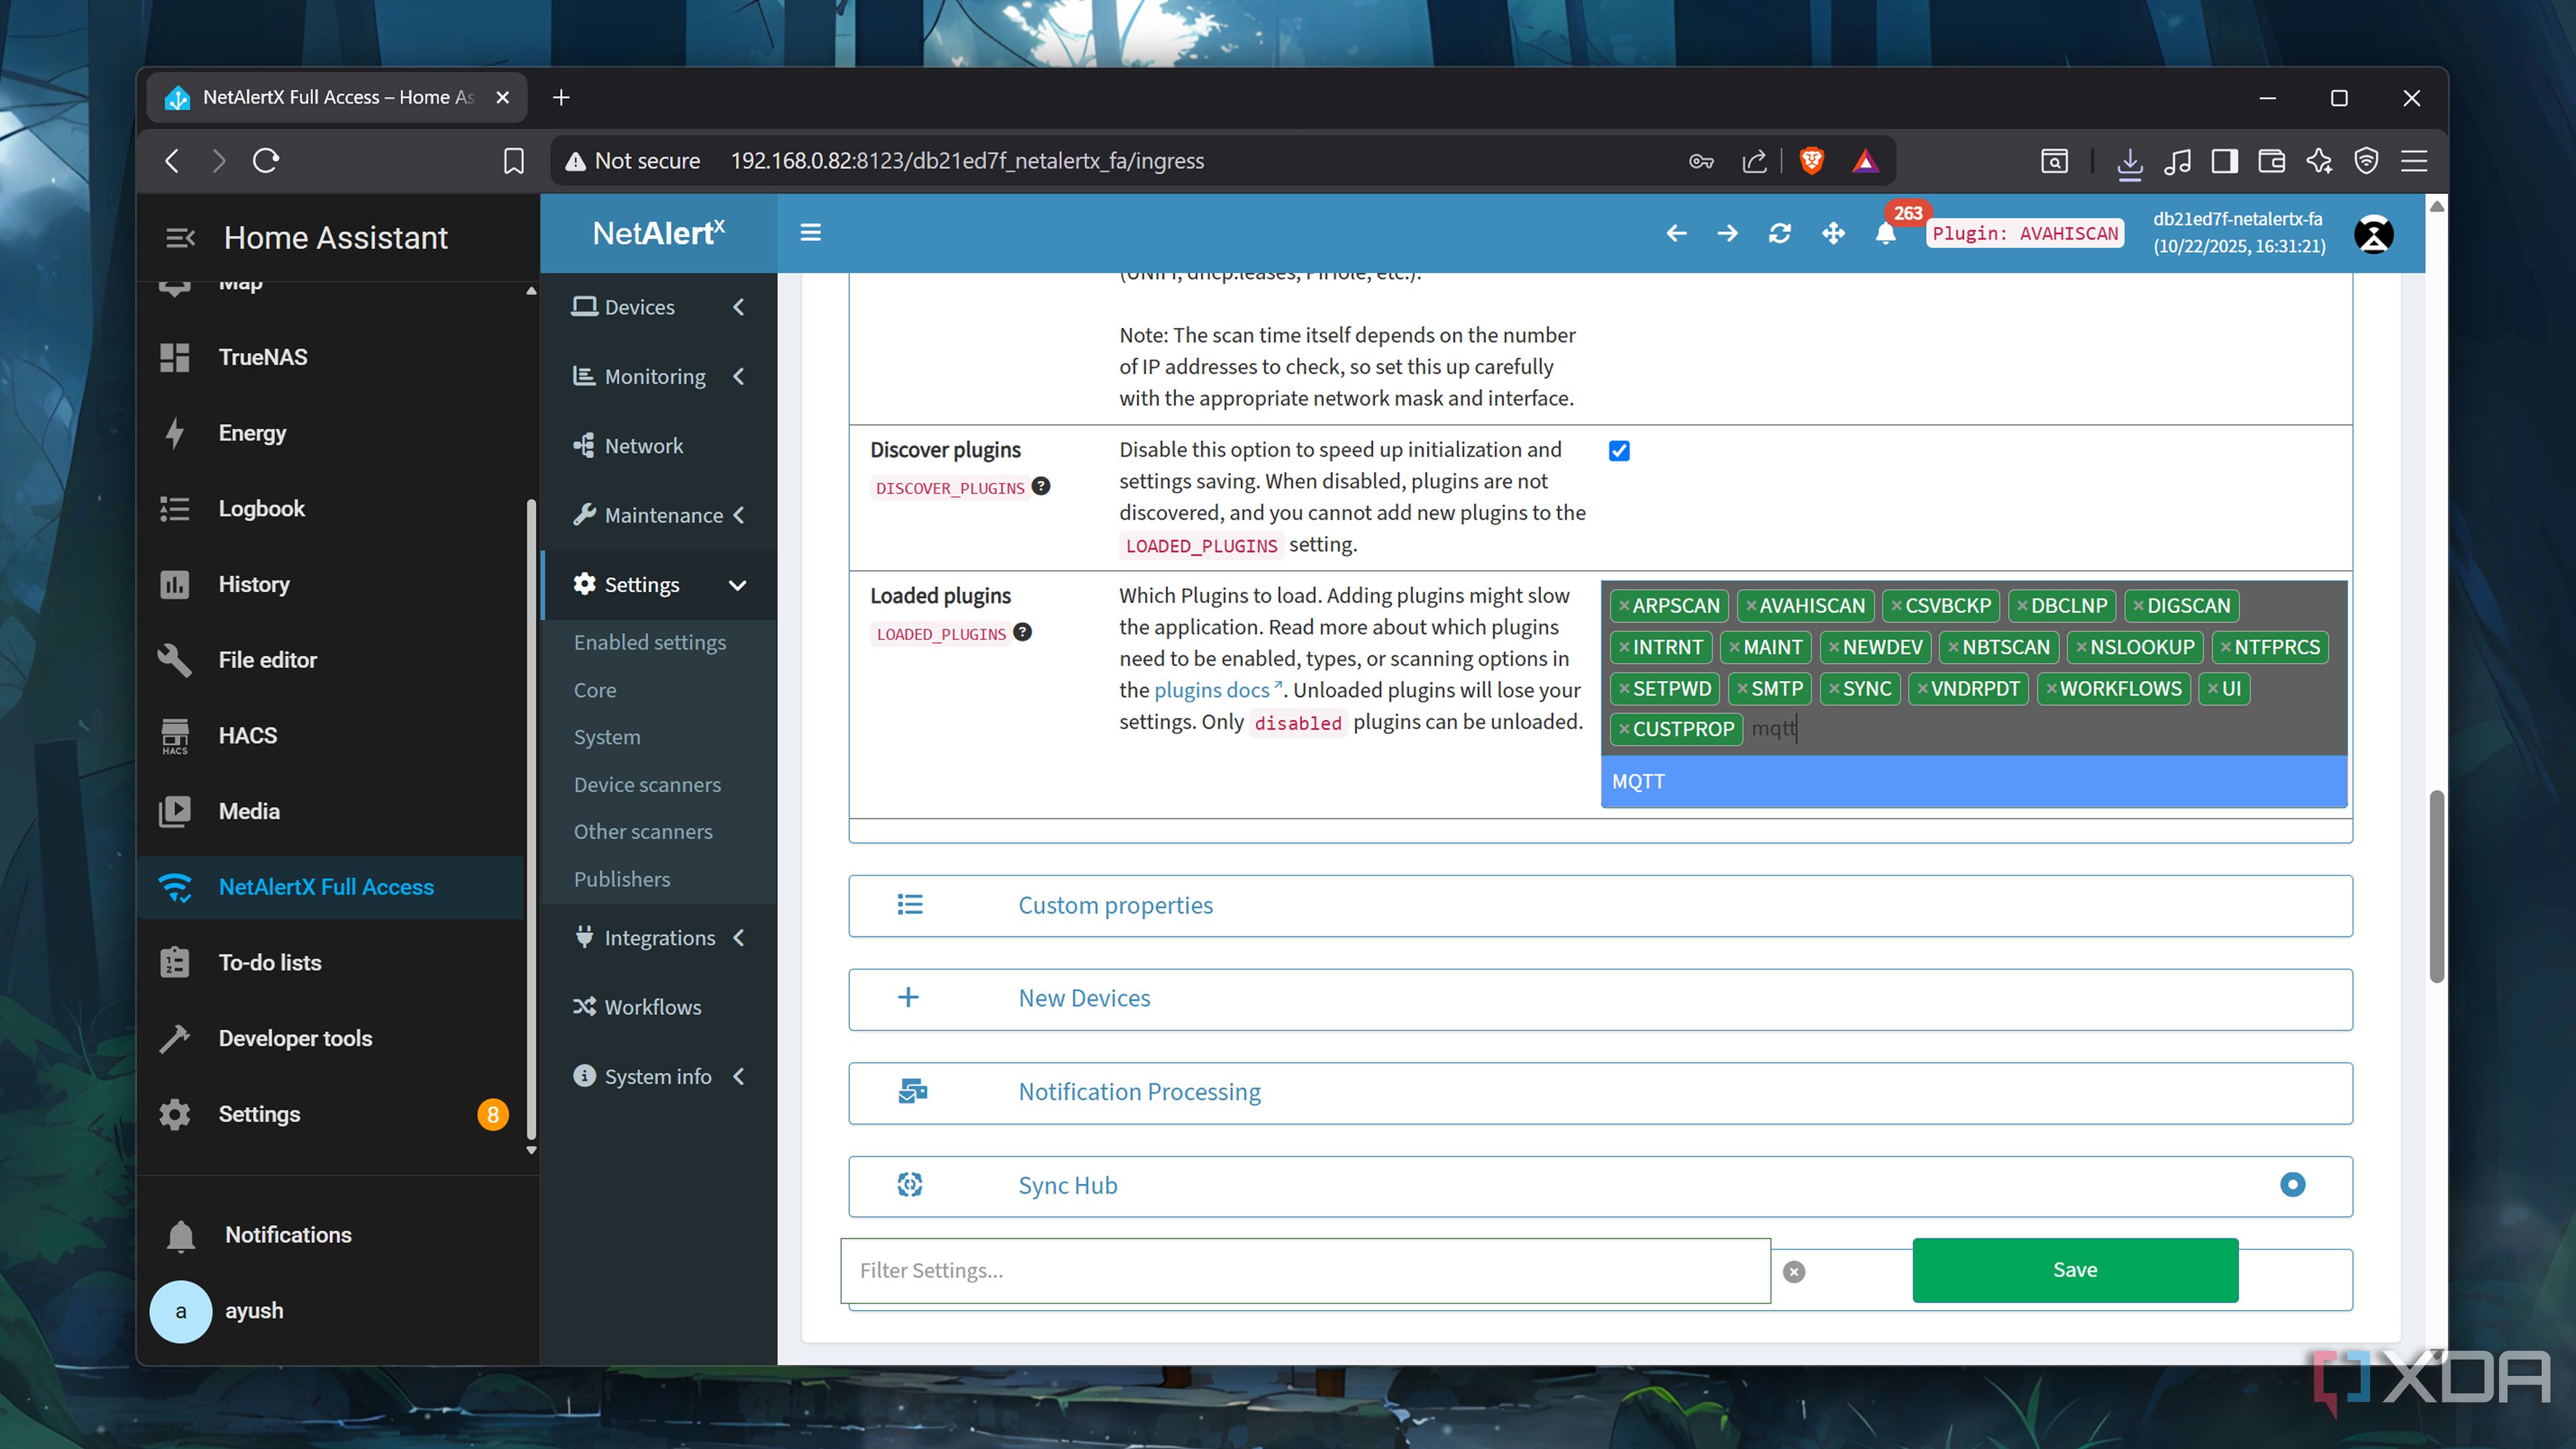2576x1449 pixels.
Task: Click the Filter Settings input field
Action: [x=1305, y=1271]
